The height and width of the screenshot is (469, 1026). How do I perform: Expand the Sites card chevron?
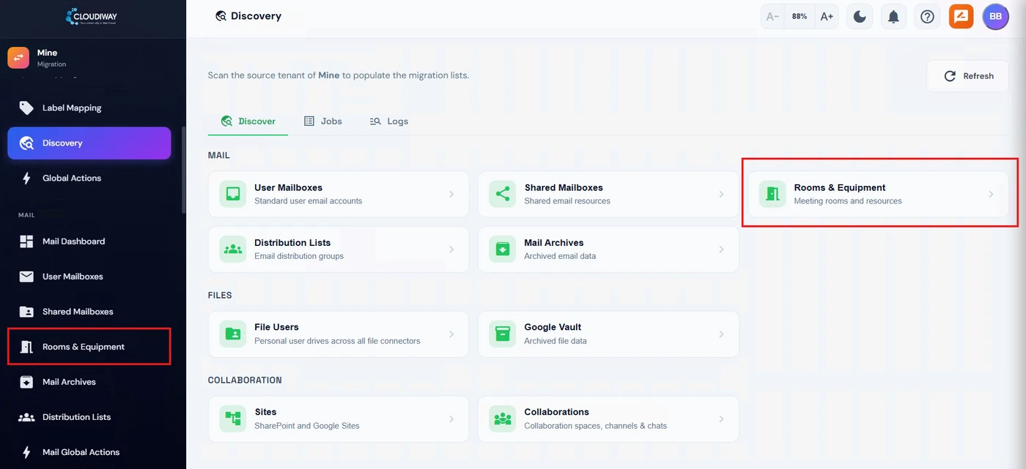tap(451, 419)
